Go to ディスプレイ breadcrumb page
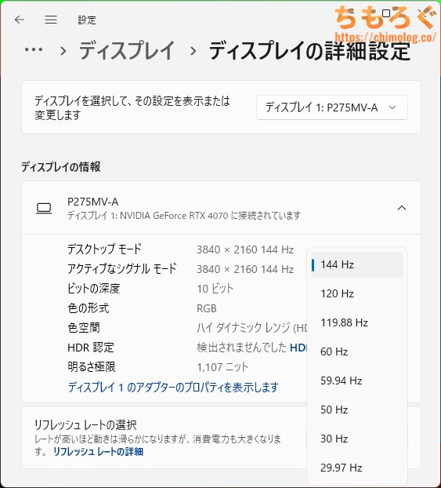The height and width of the screenshot is (488, 441). pos(127,51)
